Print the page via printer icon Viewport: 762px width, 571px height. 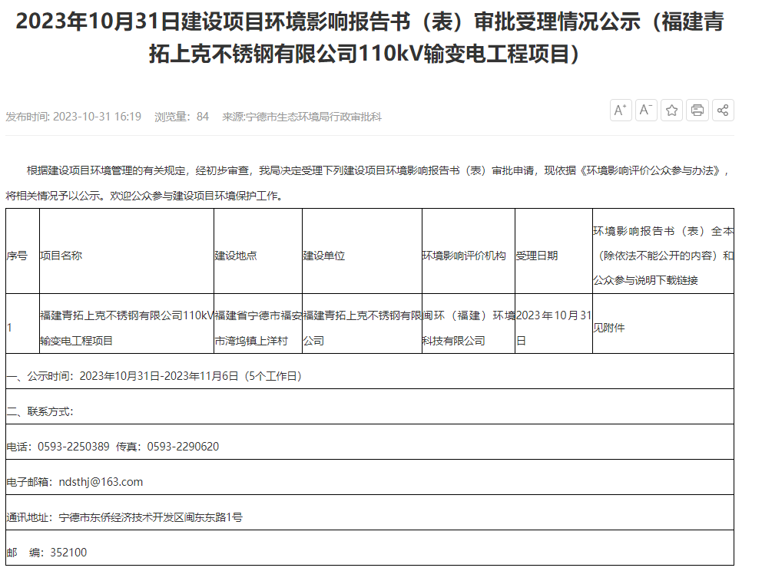click(697, 111)
